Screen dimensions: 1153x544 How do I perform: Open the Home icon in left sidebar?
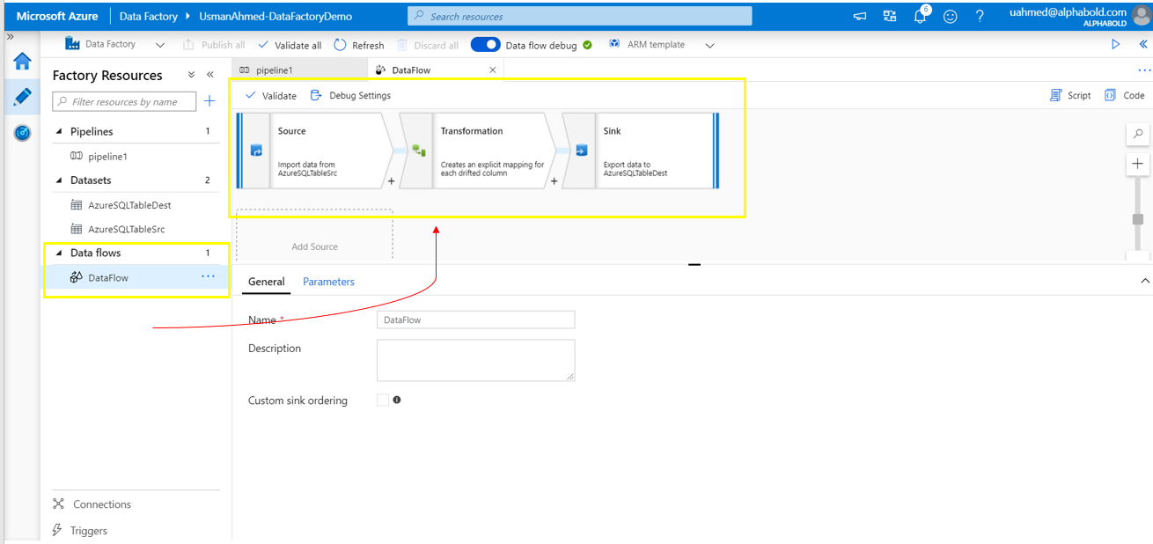pyautogui.click(x=22, y=62)
